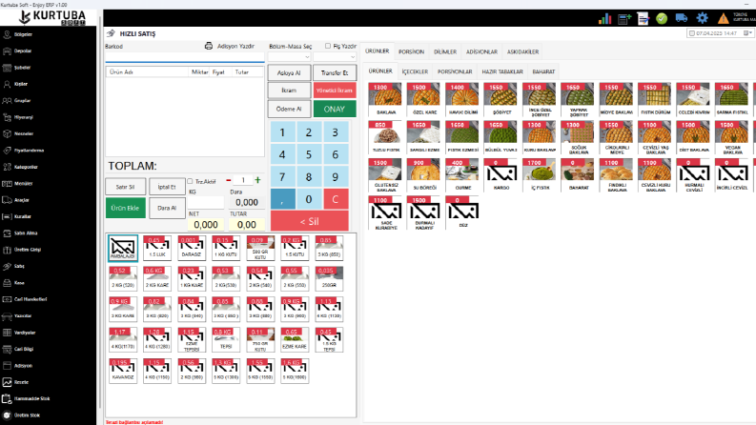Select the BAKLAVA product thumbnail
Image resolution: width=756 pixels, height=425 pixels.
[x=385, y=99]
